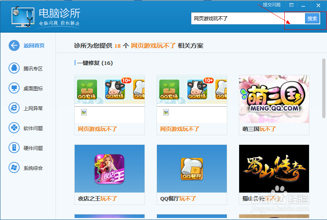Minimize the 电脑诊所 window
Screen dimensions: 327x220
tap(303, 6)
